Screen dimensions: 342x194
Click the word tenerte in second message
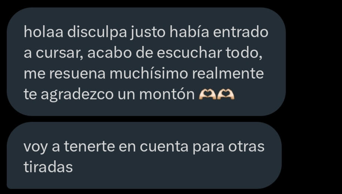click(x=90, y=147)
